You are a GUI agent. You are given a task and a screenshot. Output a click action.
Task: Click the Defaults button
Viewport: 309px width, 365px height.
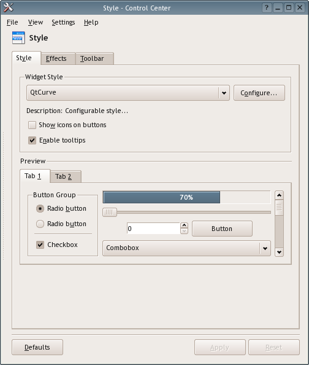[x=37, y=347]
